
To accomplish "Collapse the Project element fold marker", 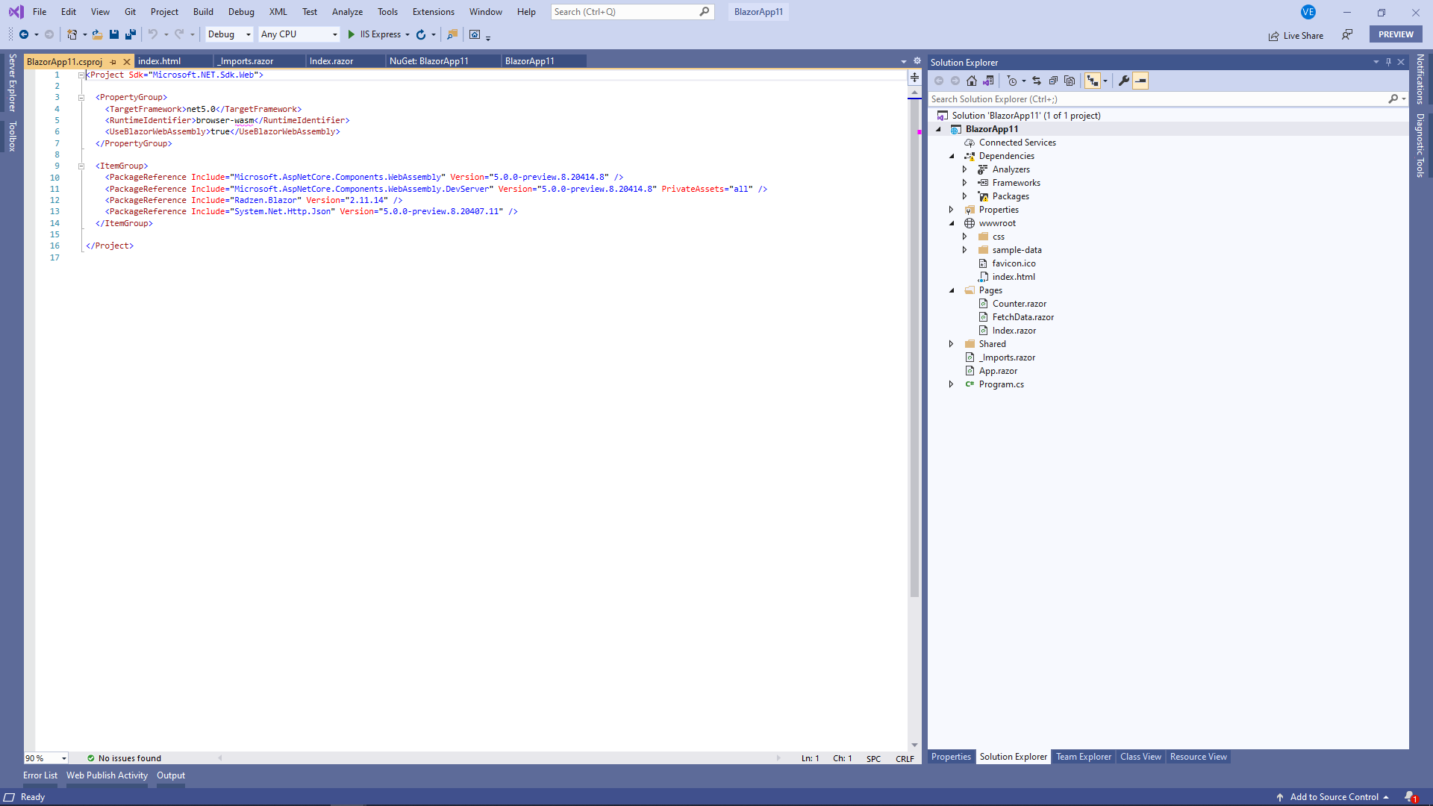I will pyautogui.click(x=81, y=75).
